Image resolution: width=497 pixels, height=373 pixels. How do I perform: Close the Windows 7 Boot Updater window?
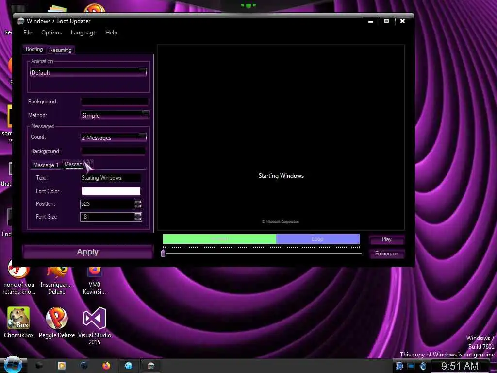(402, 21)
